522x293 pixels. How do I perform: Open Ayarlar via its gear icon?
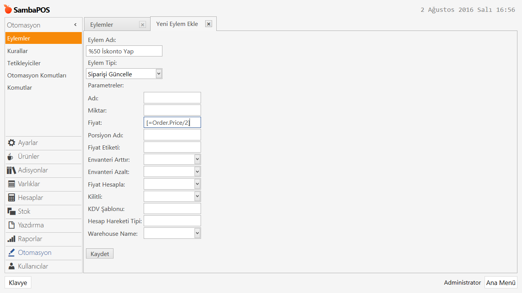(11, 143)
